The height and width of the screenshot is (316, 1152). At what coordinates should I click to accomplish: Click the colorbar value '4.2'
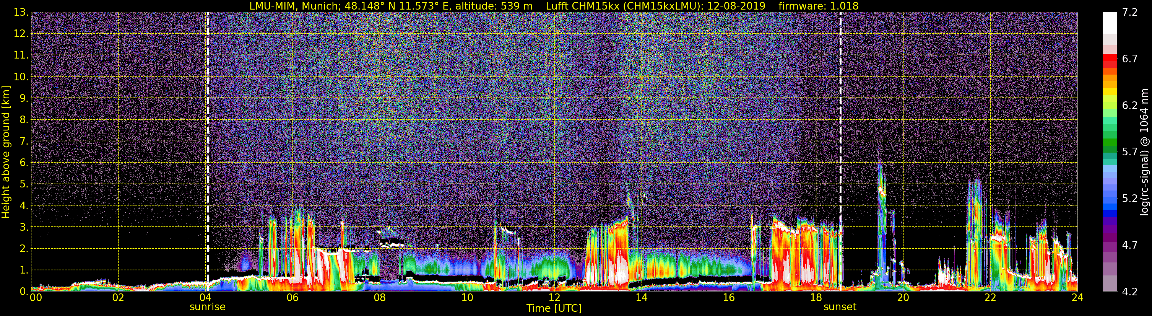click(x=1130, y=292)
